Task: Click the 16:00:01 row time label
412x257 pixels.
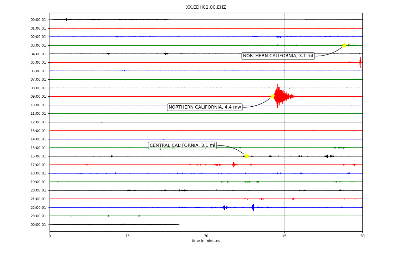Action: tap(38, 156)
